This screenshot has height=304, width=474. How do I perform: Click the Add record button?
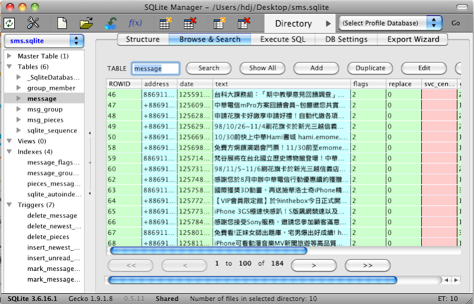click(x=316, y=68)
